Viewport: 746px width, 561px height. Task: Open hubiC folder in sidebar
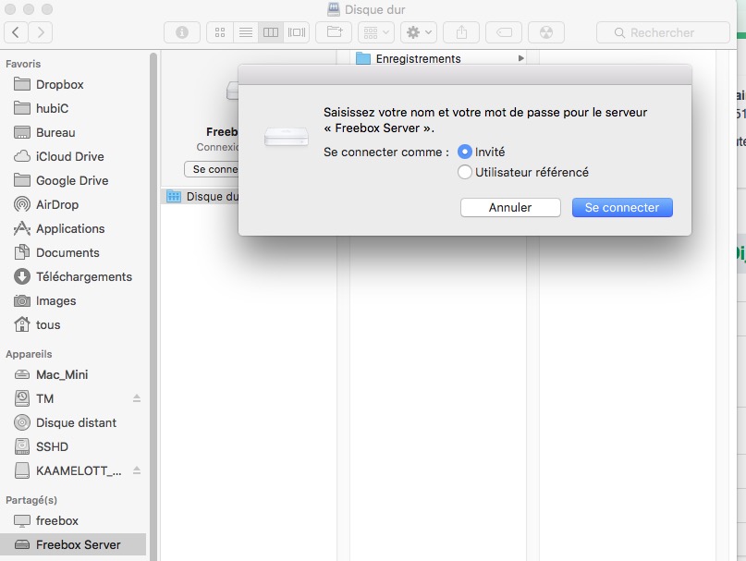point(73,108)
